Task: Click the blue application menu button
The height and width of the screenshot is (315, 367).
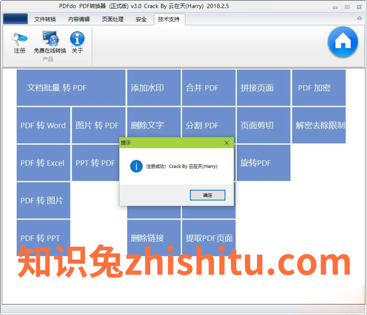Action: pyautogui.click(x=16, y=19)
